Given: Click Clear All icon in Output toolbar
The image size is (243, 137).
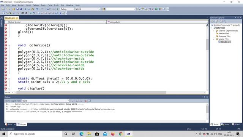Looking at the screenshot, I should click(x=85, y=101).
